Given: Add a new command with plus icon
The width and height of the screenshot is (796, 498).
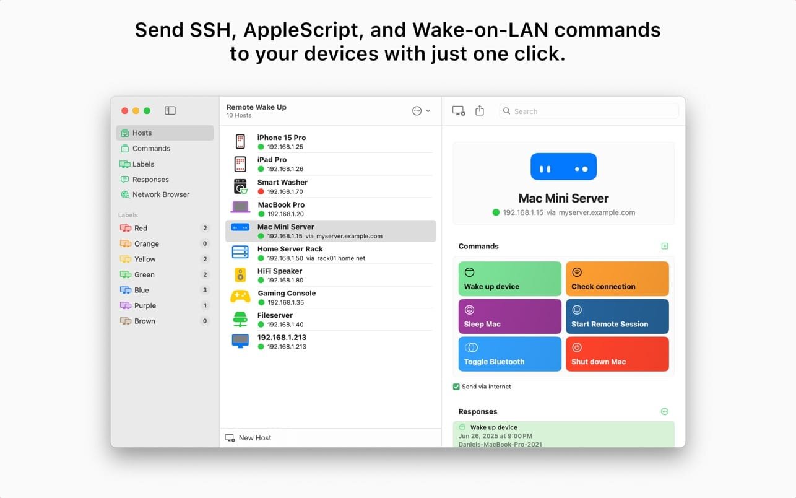Looking at the screenshot, I should coord(665,246).
